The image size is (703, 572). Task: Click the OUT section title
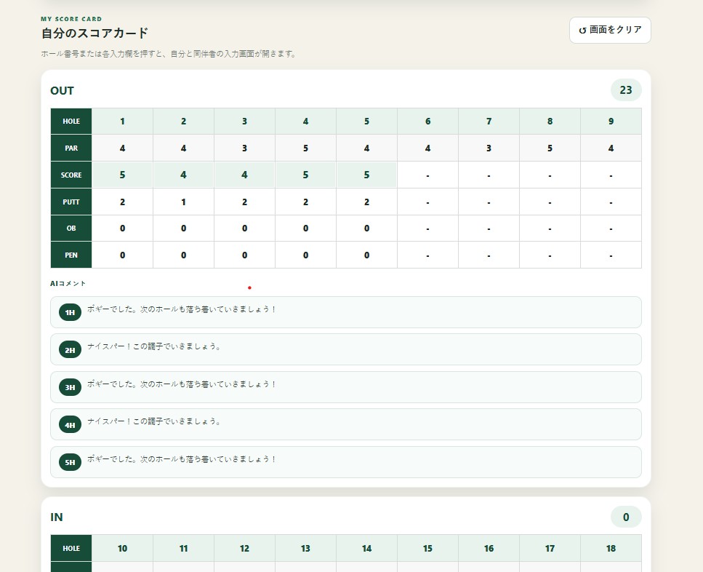pos(62,91)
